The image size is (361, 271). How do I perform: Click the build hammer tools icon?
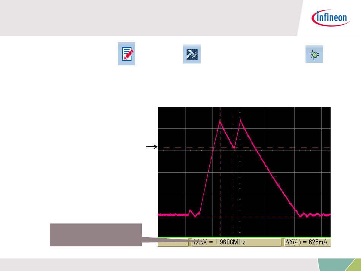click(x=192, y=54)
